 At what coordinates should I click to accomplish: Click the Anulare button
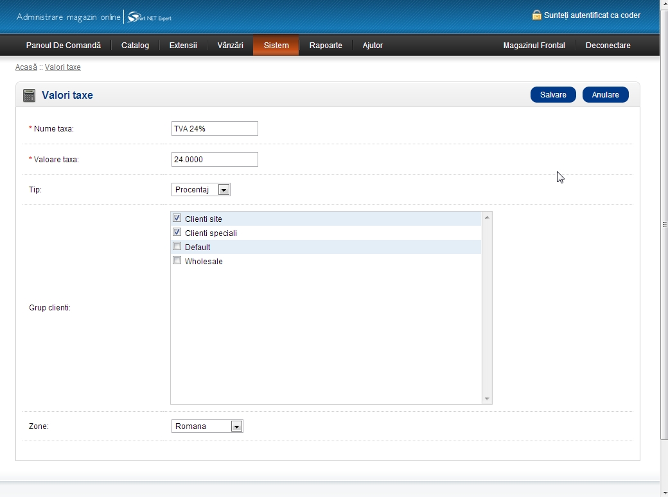coord(605,95)
